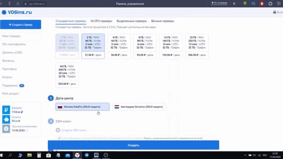283x159 pixels.
Task: Click the forecast date 15.04.2020
Action: click(x=18, y=130)
